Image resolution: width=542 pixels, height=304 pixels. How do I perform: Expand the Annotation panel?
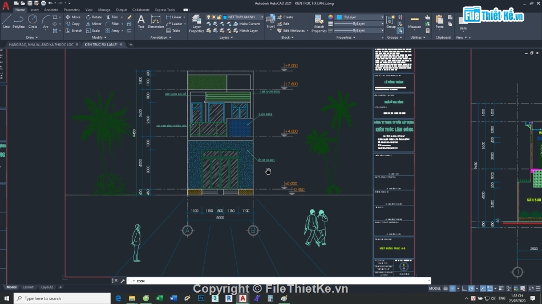[160, 37]
